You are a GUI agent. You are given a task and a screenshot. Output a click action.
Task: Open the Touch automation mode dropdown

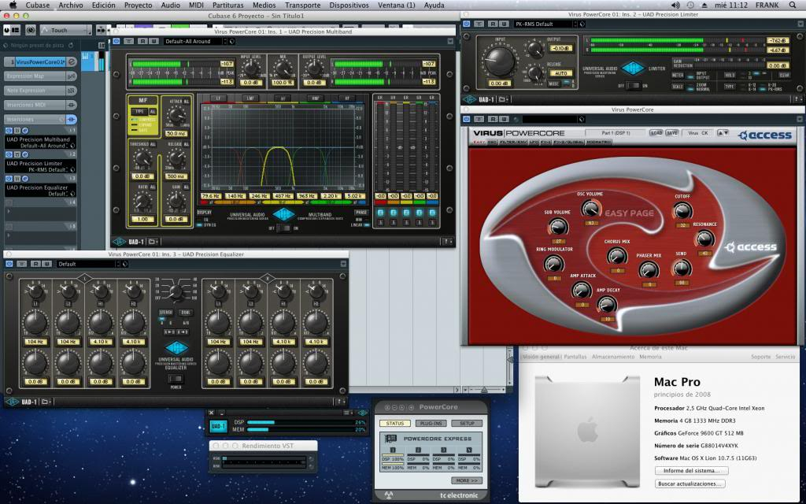pos(66,29)
